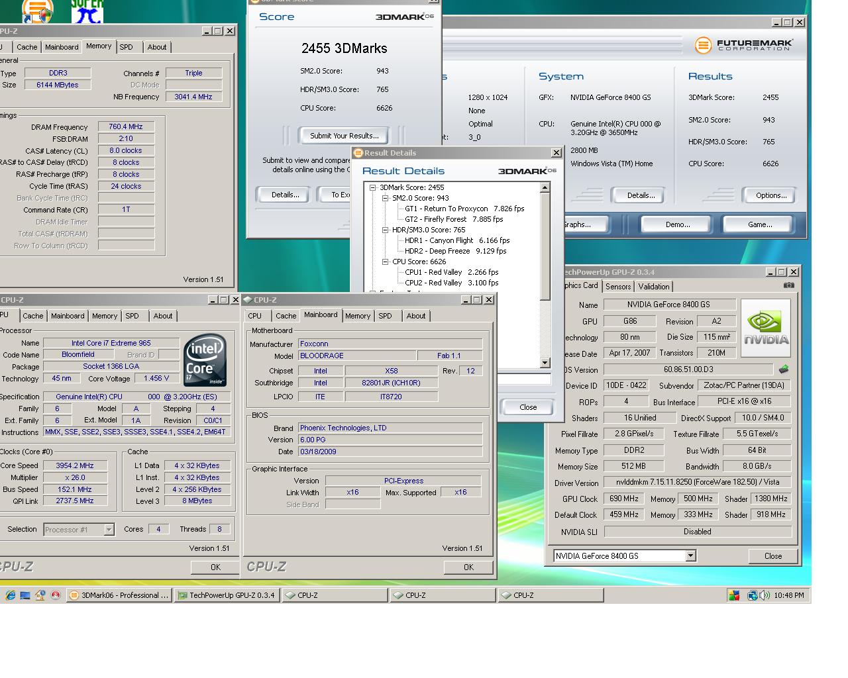Image resolution: width=848 pixels, height=678 pixels.
Task: Click the volume speaker tray icon
Action: 765,595
